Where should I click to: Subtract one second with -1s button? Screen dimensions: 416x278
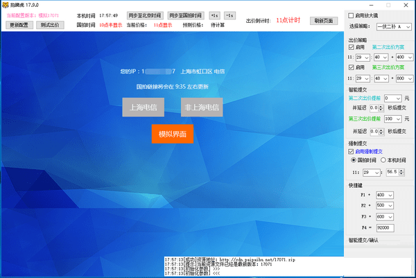click(x=229, y=16)
